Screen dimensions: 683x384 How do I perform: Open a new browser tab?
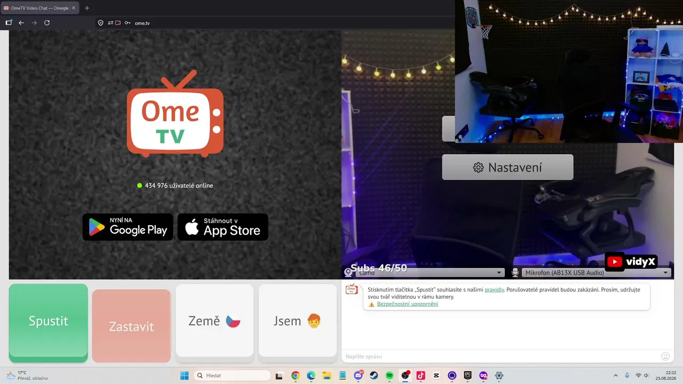click(x=87, y=8)
